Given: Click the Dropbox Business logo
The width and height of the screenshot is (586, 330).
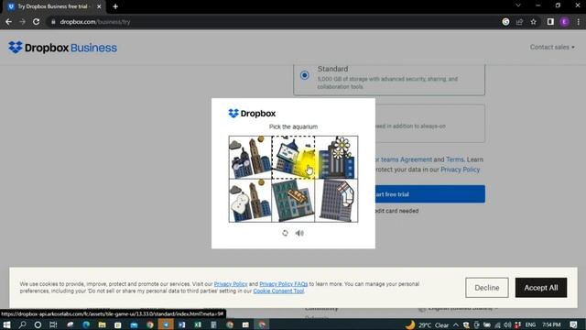Looking at the screenshot, I should pyautogui.click(x=62, y=48).
